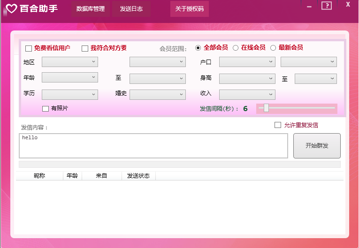
Task: Tick the 允许重复发信 checkbox
Action: (278, 125)
